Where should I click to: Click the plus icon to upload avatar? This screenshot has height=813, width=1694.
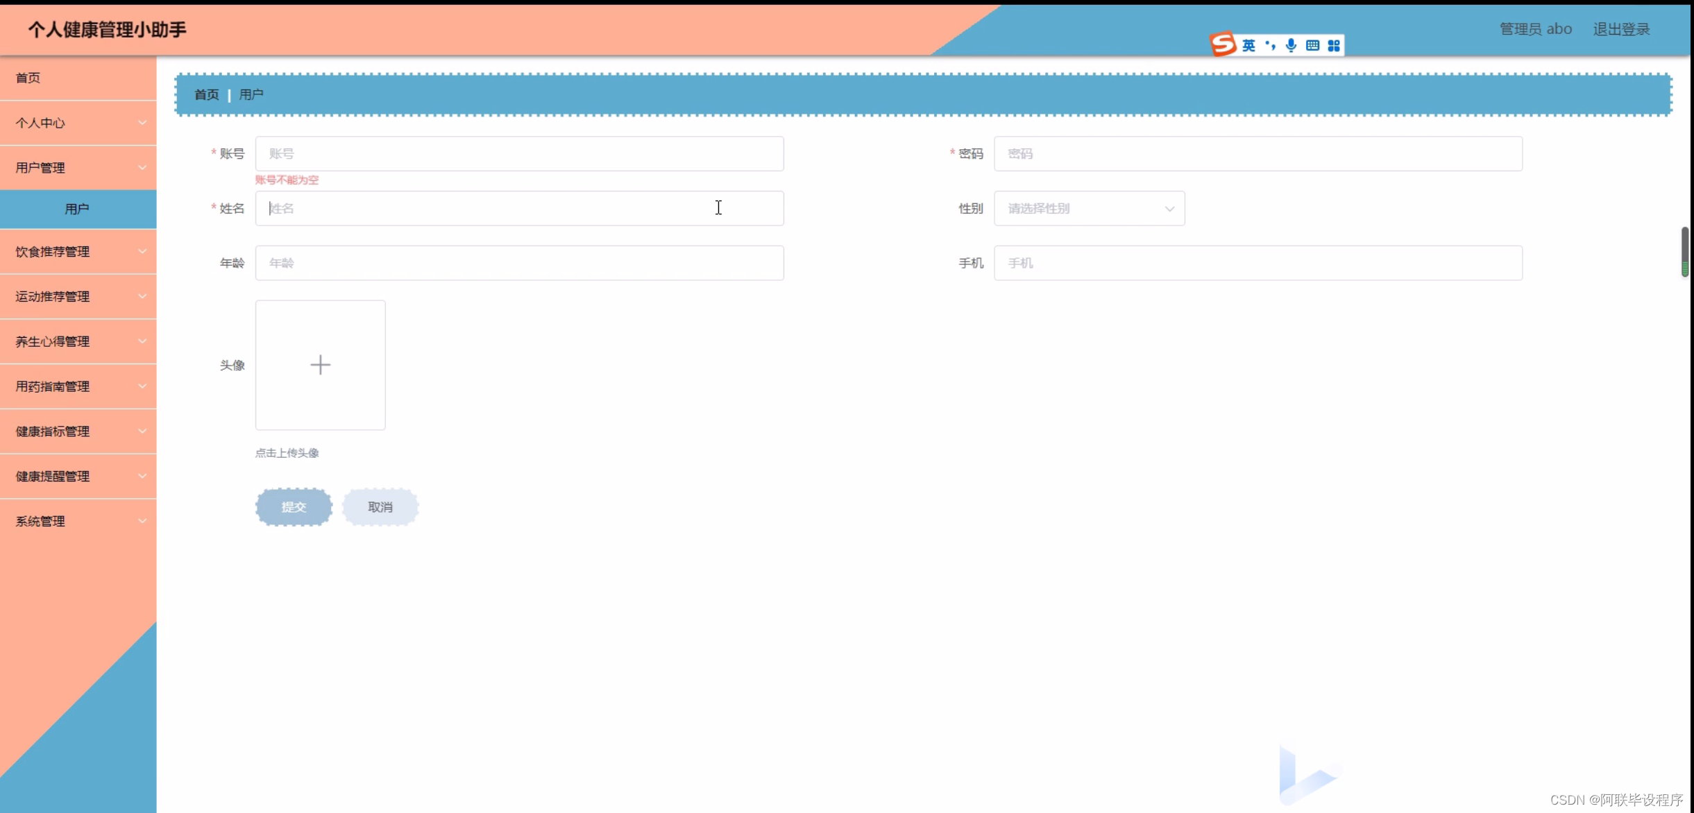(320, 365)
